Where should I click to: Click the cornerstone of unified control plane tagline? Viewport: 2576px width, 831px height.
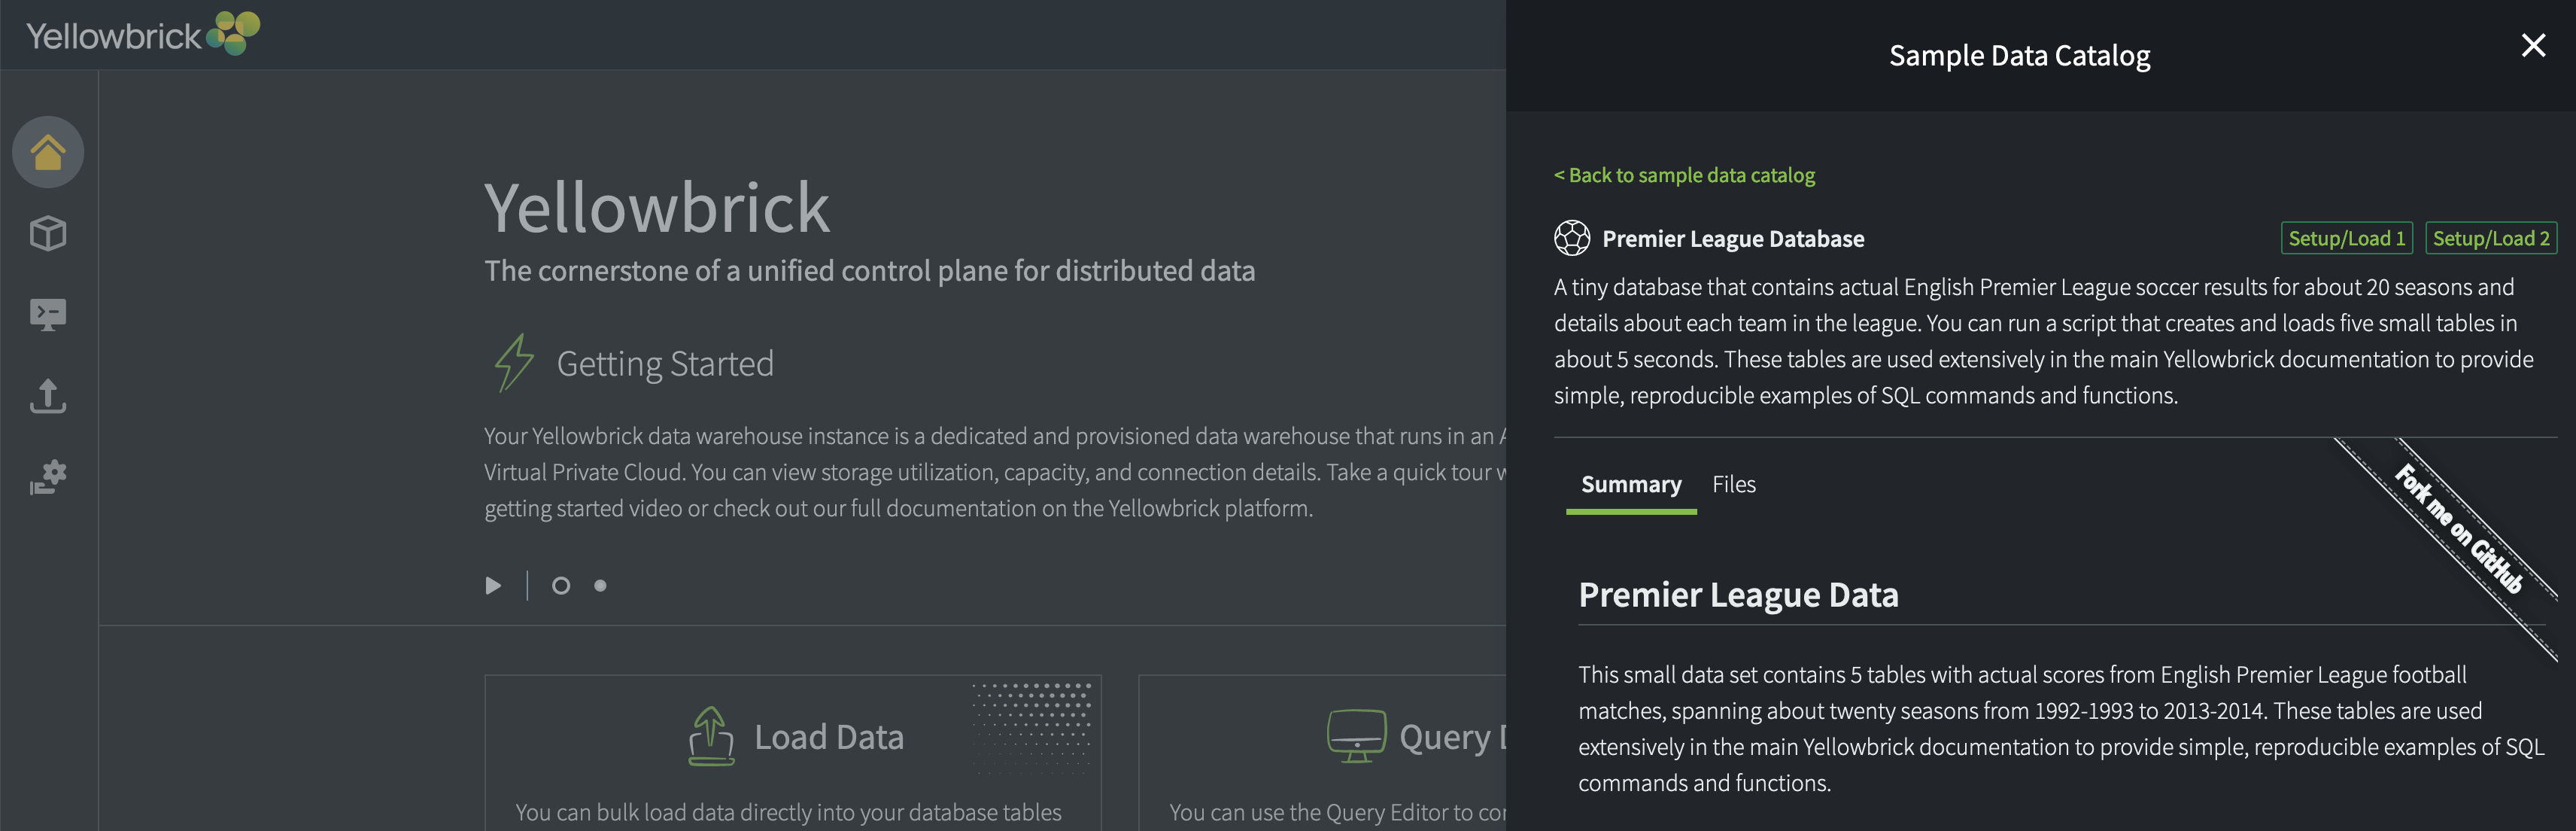point(869,271)
